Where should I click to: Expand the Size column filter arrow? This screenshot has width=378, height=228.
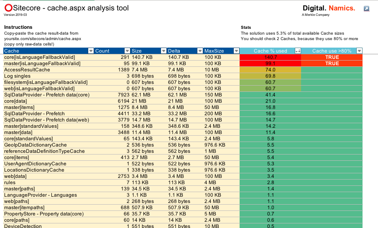pos(163,51)
